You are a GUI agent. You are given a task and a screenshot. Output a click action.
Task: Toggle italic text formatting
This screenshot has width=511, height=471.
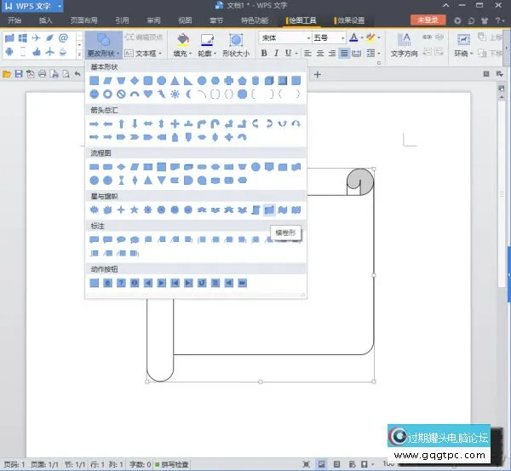(277, 54)
